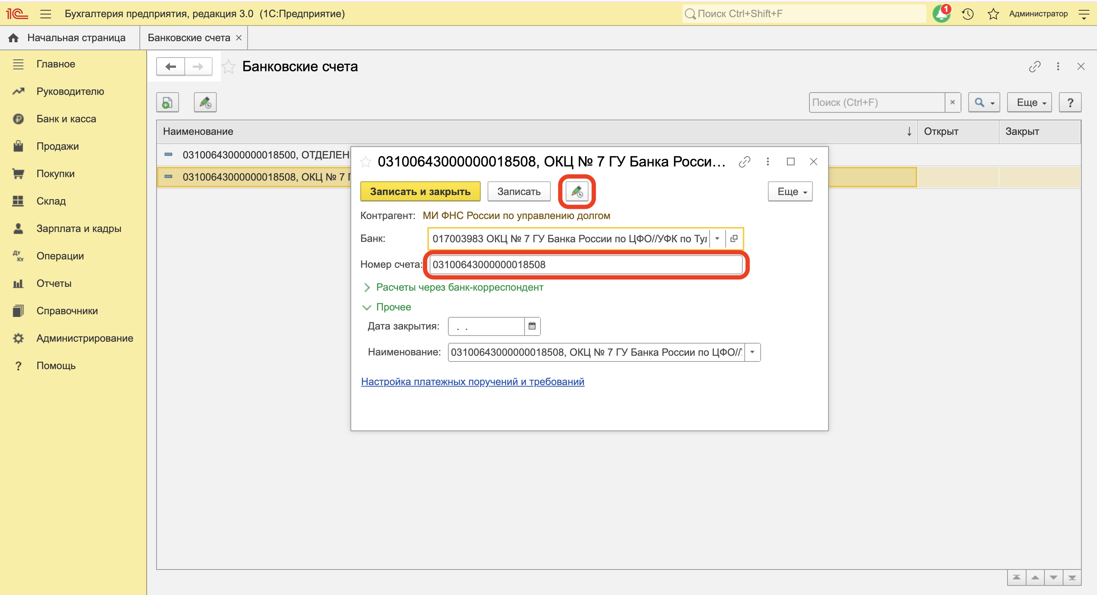
Task: Open the Банк field dropdown arrow
Action: pos(717,238)
